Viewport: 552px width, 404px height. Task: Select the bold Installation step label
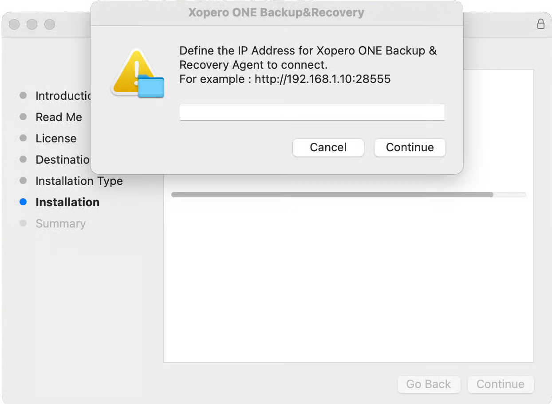[67, 202]
